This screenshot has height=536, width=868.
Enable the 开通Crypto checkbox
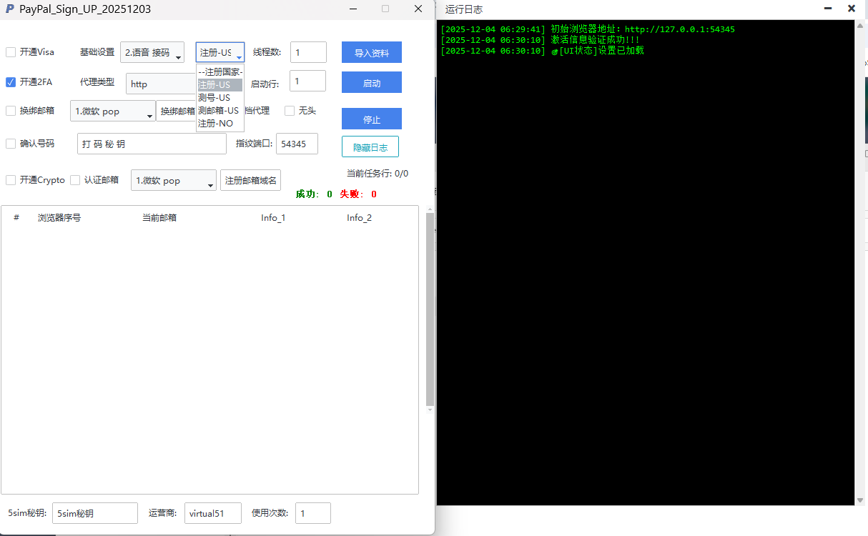pyautogui.click(x=11, y=180)
